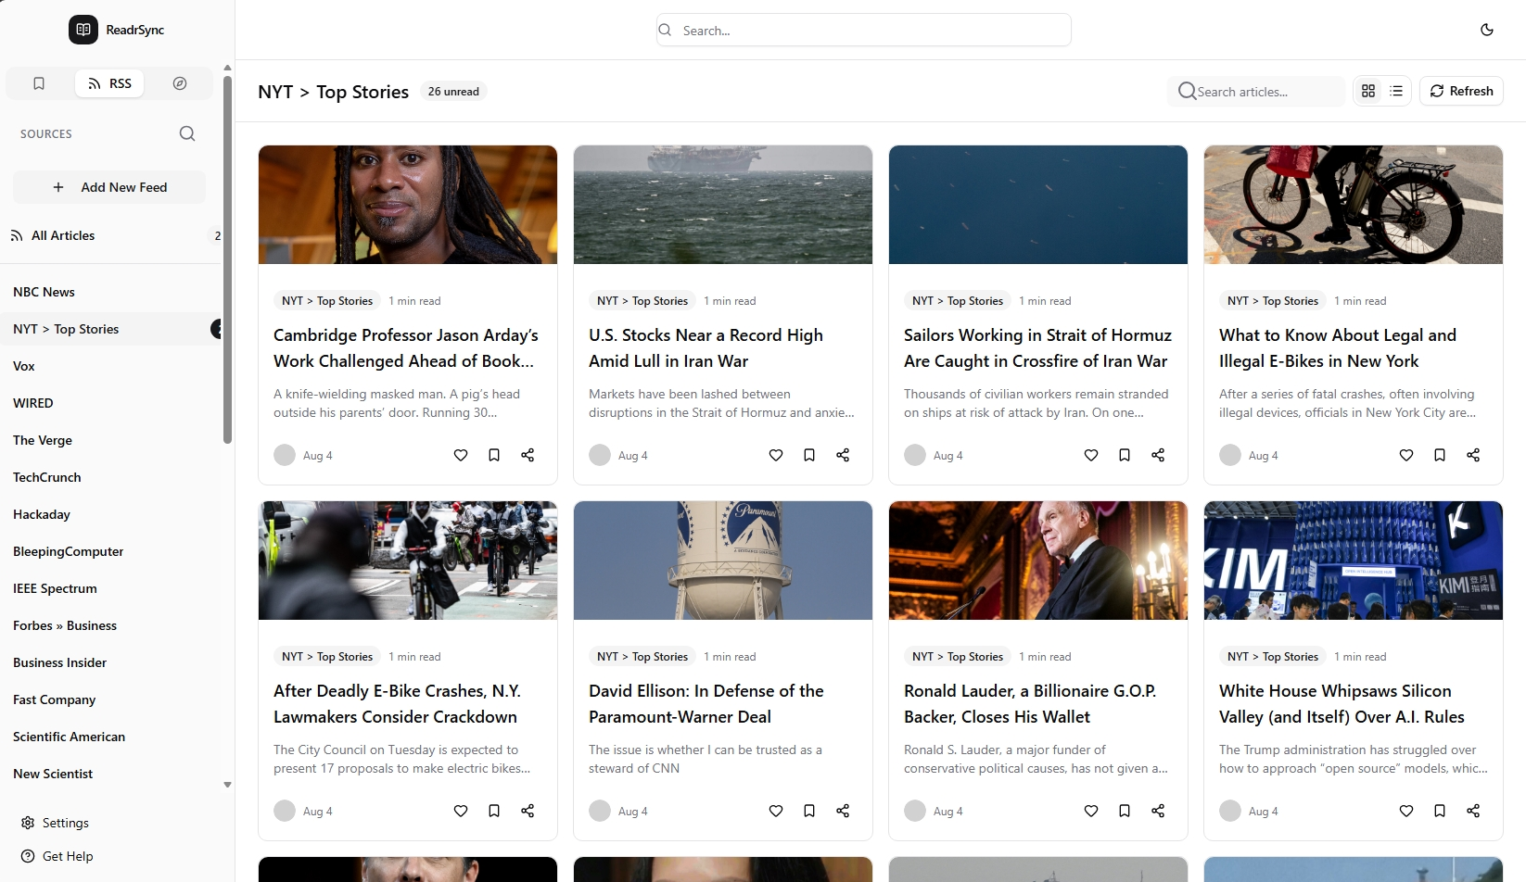Select WIRED feed in sources
The image size is (1526, 882).
(x=111, y=403)
